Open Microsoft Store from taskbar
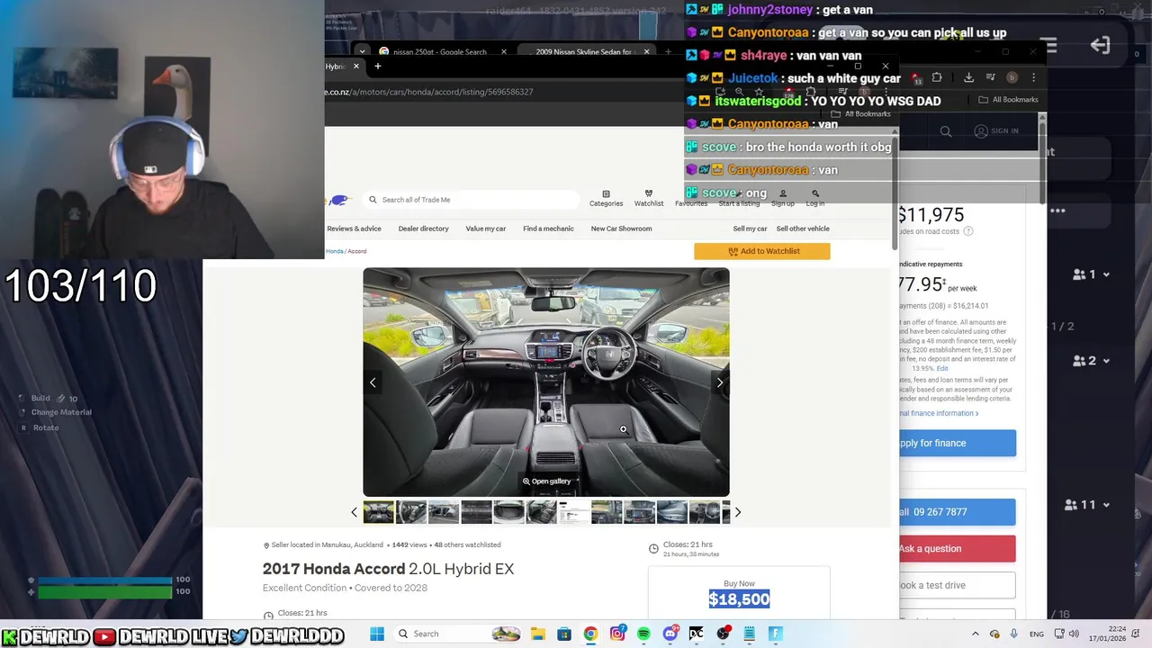Viewport: 1152px width, 648px height. [x=563, y=634]
